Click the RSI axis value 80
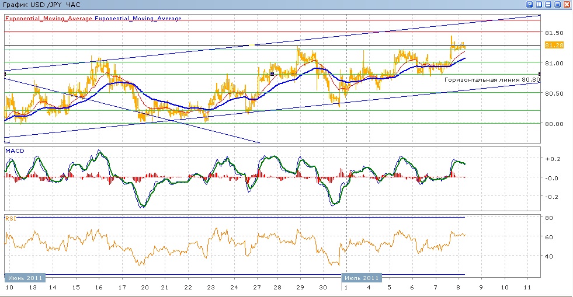573x297 pixels. (x=549, y=218)
